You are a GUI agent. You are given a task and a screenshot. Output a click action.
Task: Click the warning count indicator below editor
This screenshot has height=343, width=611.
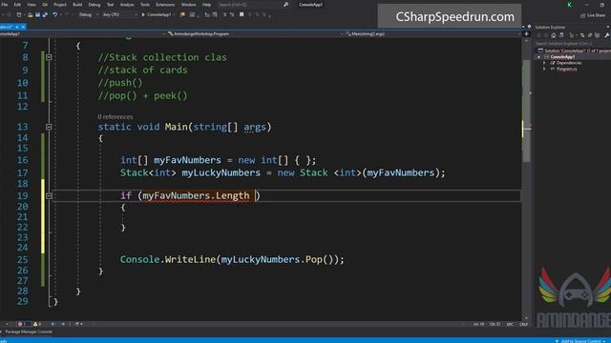click(37, 324)
